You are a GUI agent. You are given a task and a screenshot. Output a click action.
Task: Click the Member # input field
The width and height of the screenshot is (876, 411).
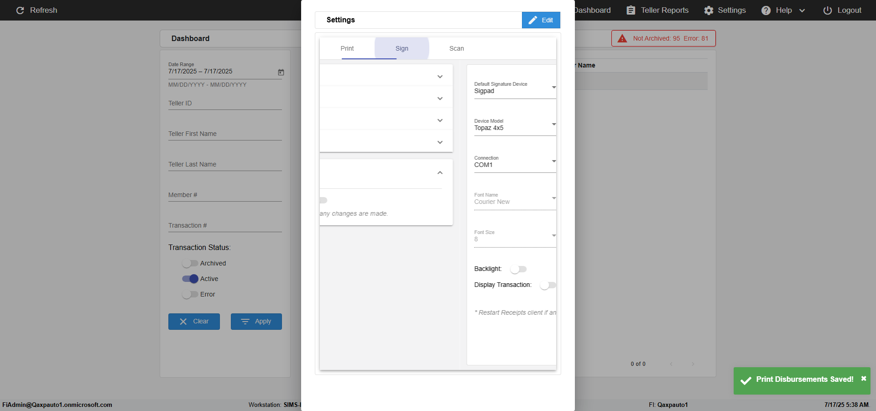click(225, 195)
